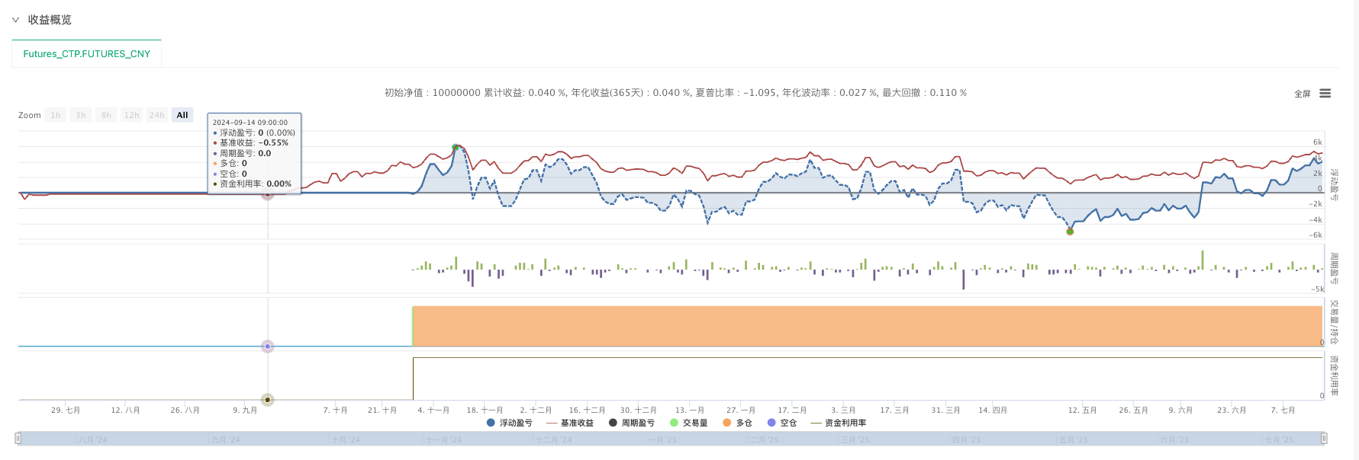
Task: Click the 2. 十二月 x-axis label
Action: click(x=536, y=410)
